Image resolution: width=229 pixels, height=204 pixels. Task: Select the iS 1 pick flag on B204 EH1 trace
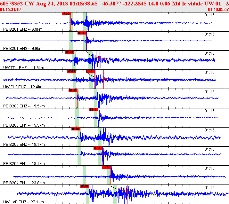(106, 168)
